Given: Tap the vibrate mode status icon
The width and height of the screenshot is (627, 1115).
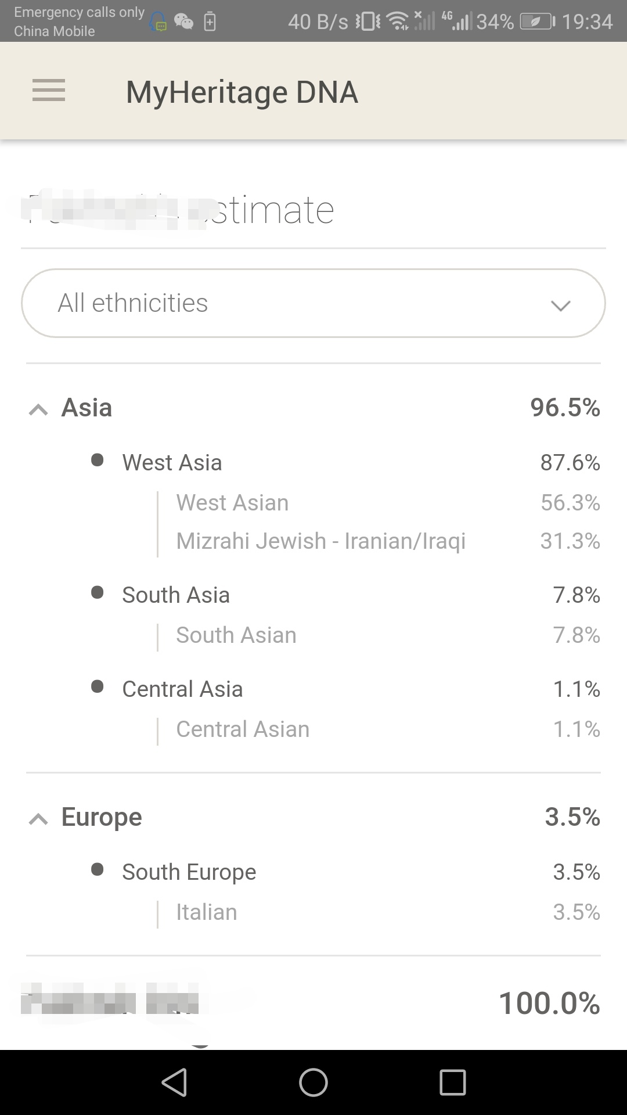Looking at the screenshot, I should pyautogui.click(x=368, y=21).
